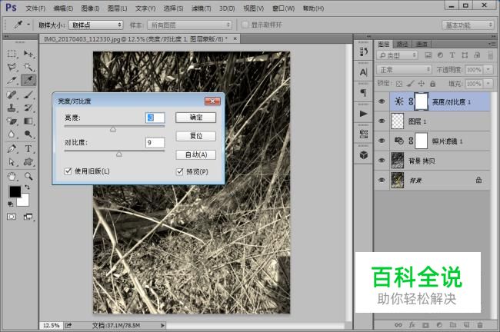
Task: Open the 样本 所有图层 dropdown
Action: point(189,25)
